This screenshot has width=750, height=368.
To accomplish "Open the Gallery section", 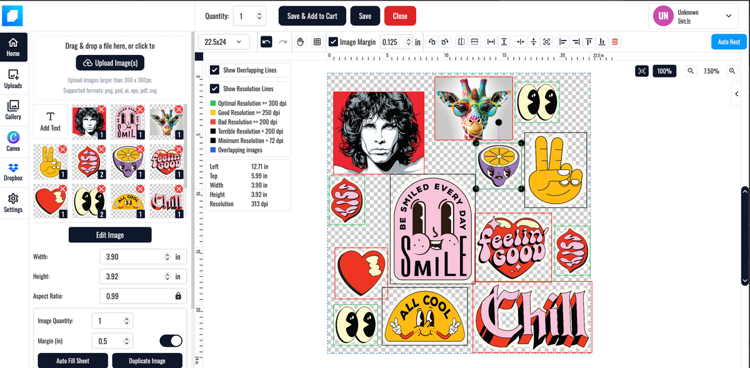I will (13, 110).
